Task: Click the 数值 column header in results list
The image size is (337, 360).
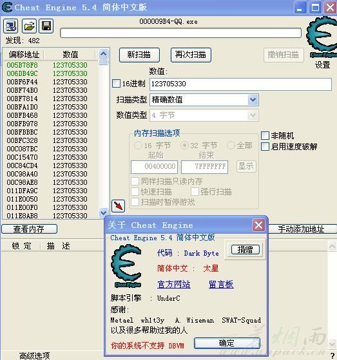Action: (70, 55)
